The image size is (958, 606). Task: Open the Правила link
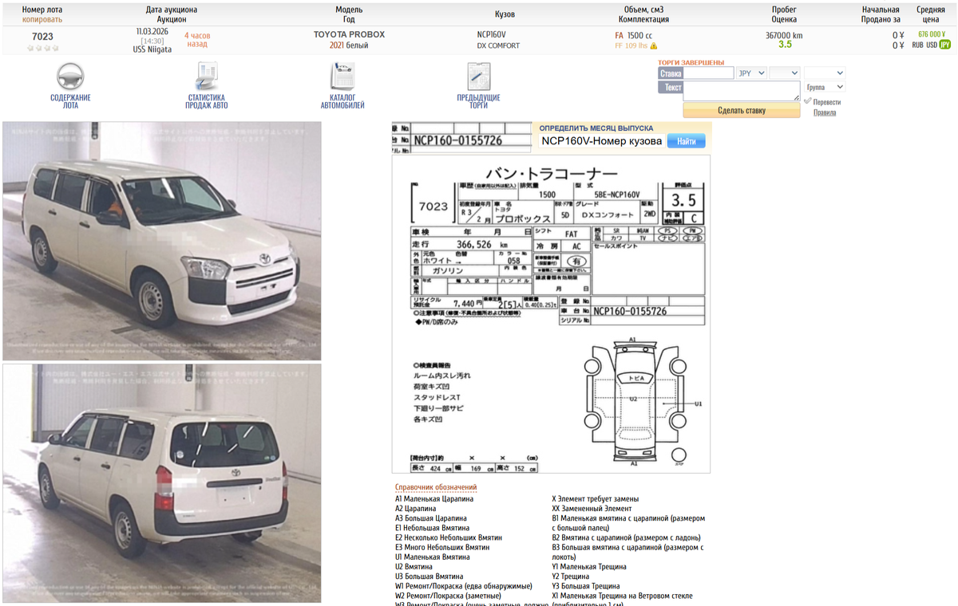tap(825, 112)
